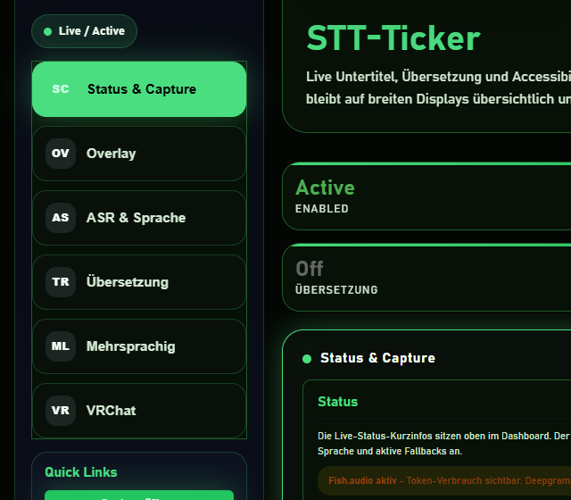Click the VR badge icon
Image resolution: width=571 pixels, height=500 pixels.
61,411
